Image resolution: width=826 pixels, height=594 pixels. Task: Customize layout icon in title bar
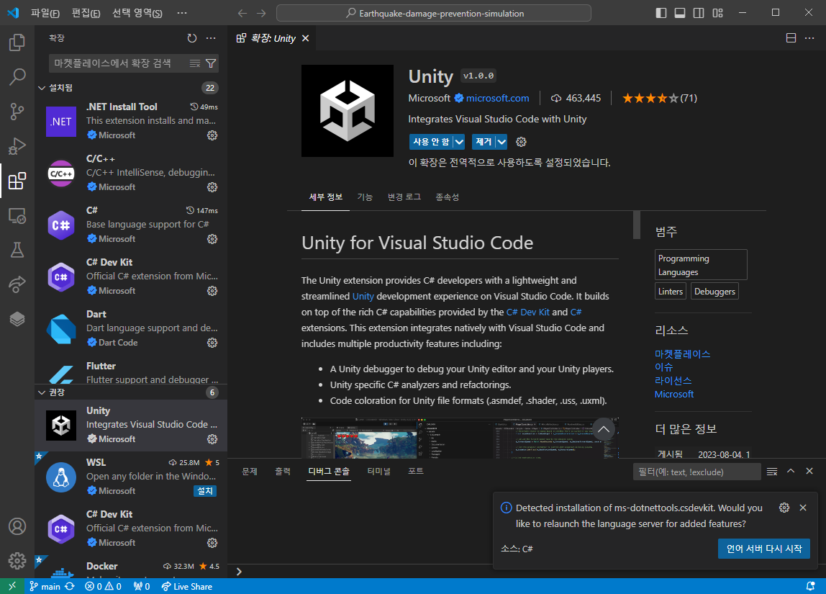click(x=717, y=13)
